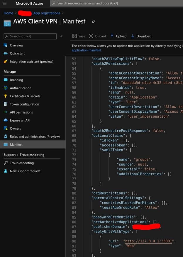This screenshot has width=183, height=257.
Task: Click the Branding icon
Action: (x=6, y=80)
